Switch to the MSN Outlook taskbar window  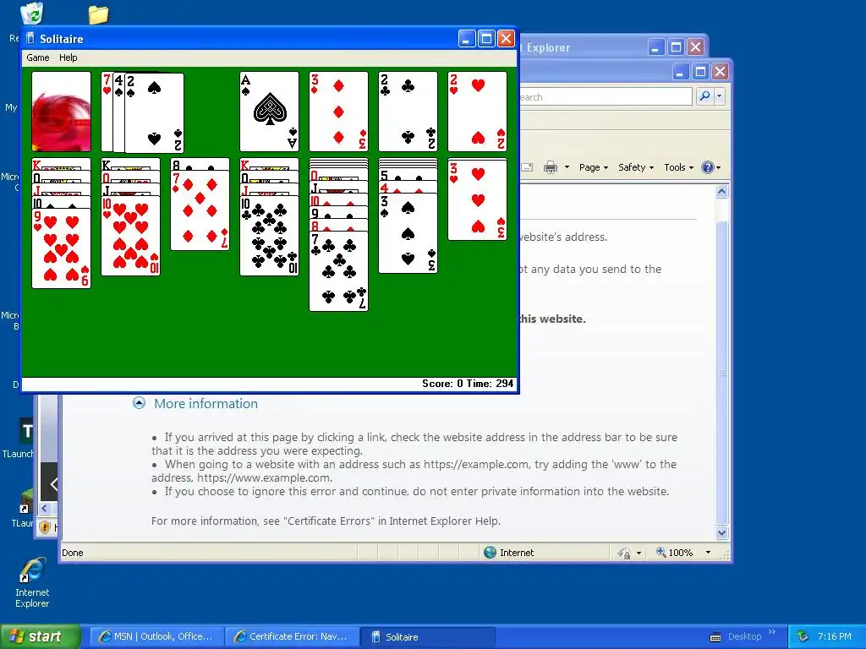156,636
